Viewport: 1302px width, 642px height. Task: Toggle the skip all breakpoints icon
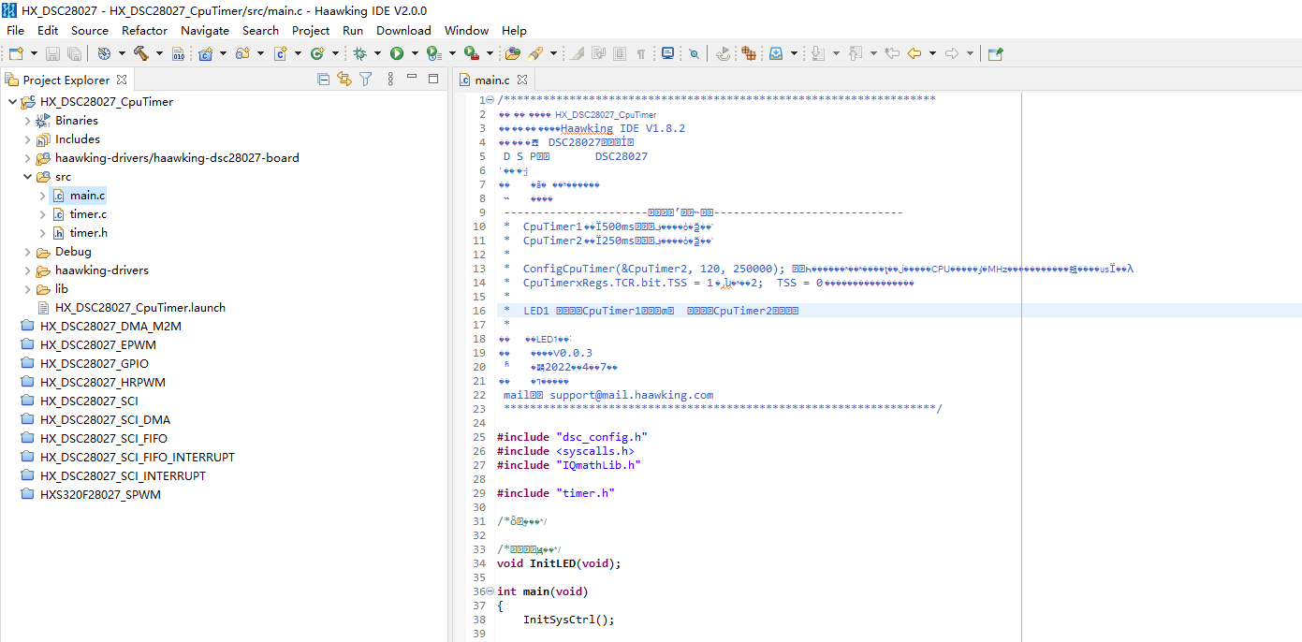point(694,53)
